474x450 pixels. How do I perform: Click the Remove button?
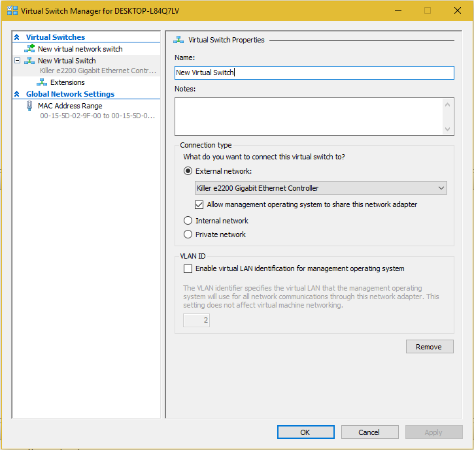click(x=430, y=346)
